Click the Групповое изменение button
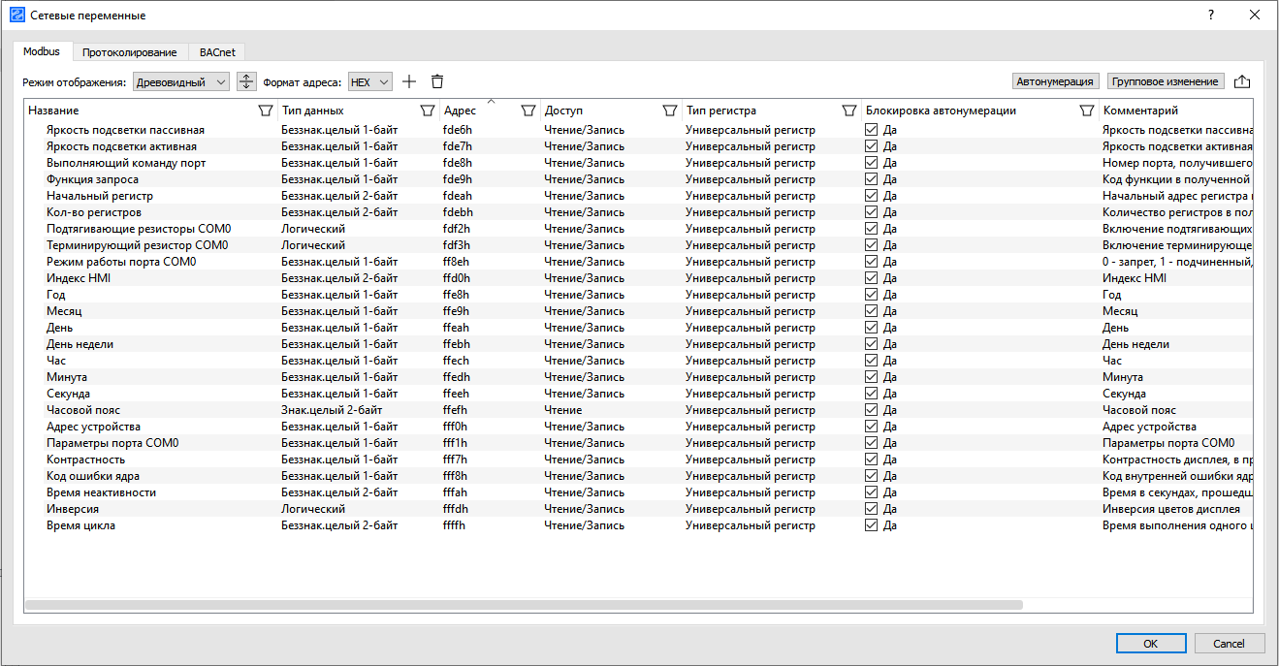This screenshot has width=1279, height=666. pos(1165,81)
